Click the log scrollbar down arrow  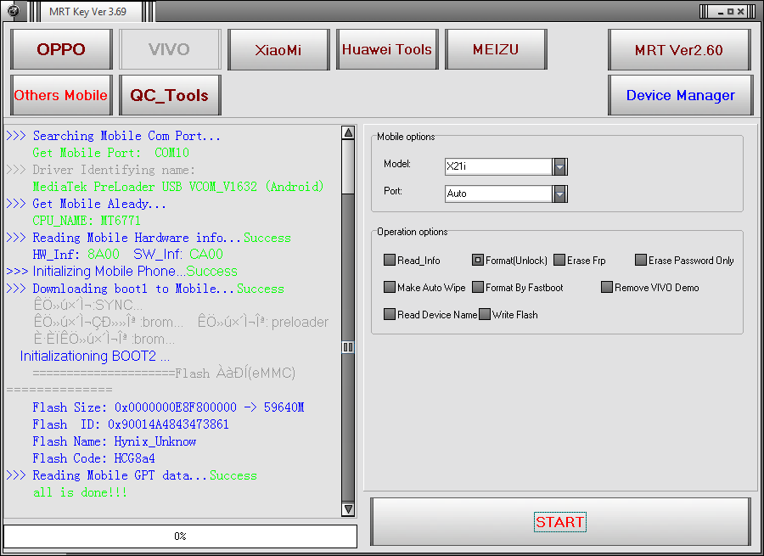coord(348,509)
